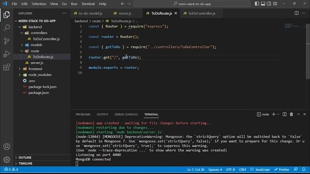310x174 pixels.
Task: Show the Output panel tab
Action: click(x=102, y=115)
